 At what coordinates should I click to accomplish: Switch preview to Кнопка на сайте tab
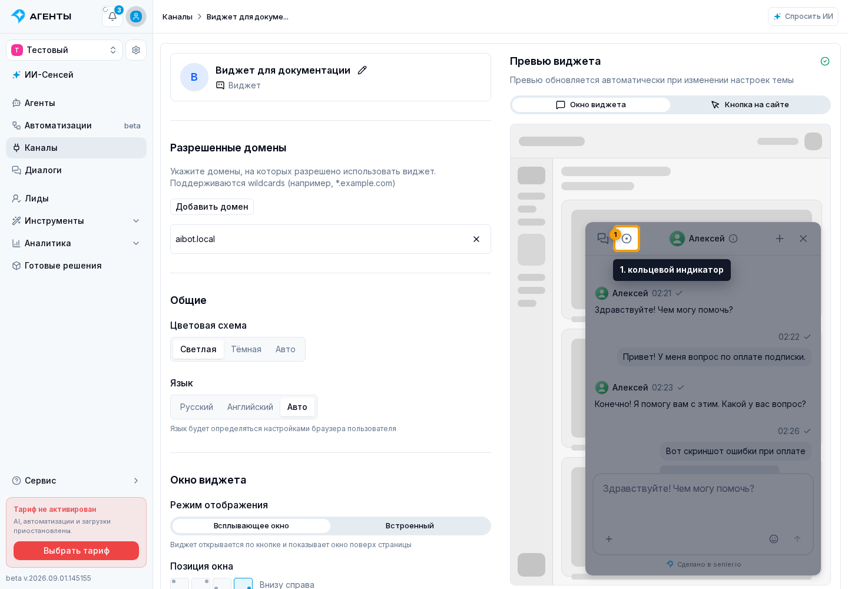750,105
